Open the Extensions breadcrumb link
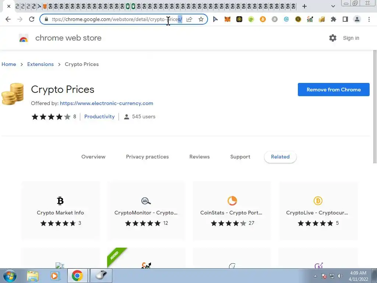377x283 pixels. 40,64
